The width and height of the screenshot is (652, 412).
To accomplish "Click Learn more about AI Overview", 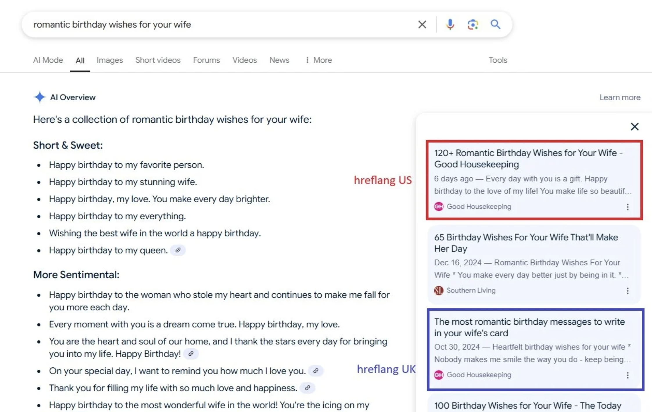I will pyautogui.click(x=620, y=97).
